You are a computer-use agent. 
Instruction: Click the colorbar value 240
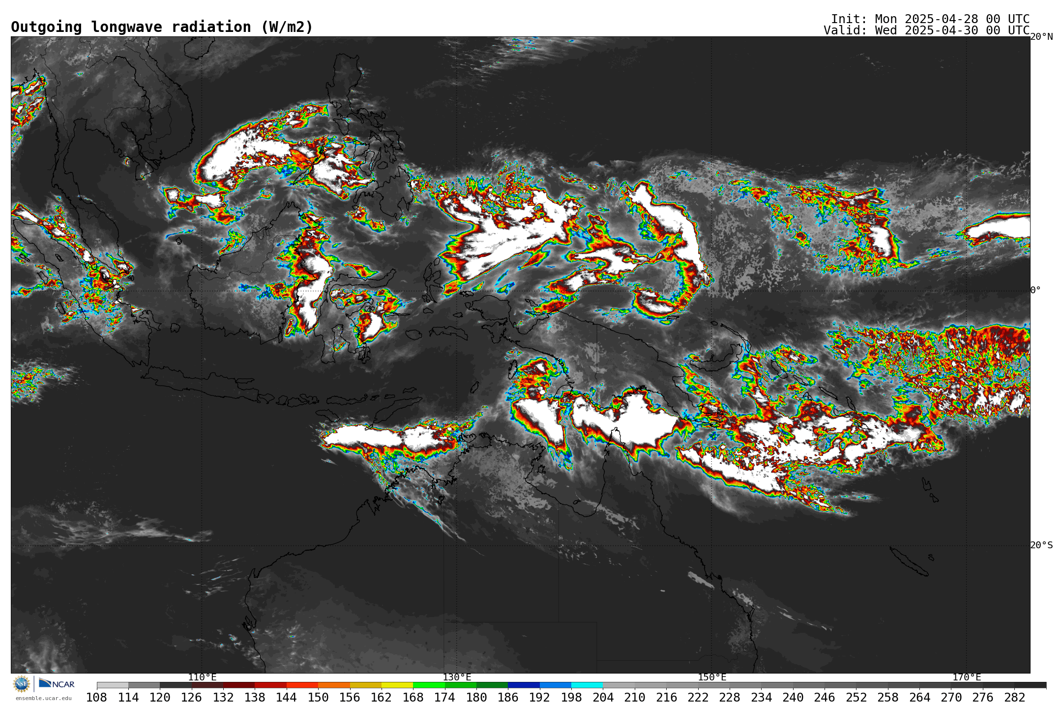[793, 698]
